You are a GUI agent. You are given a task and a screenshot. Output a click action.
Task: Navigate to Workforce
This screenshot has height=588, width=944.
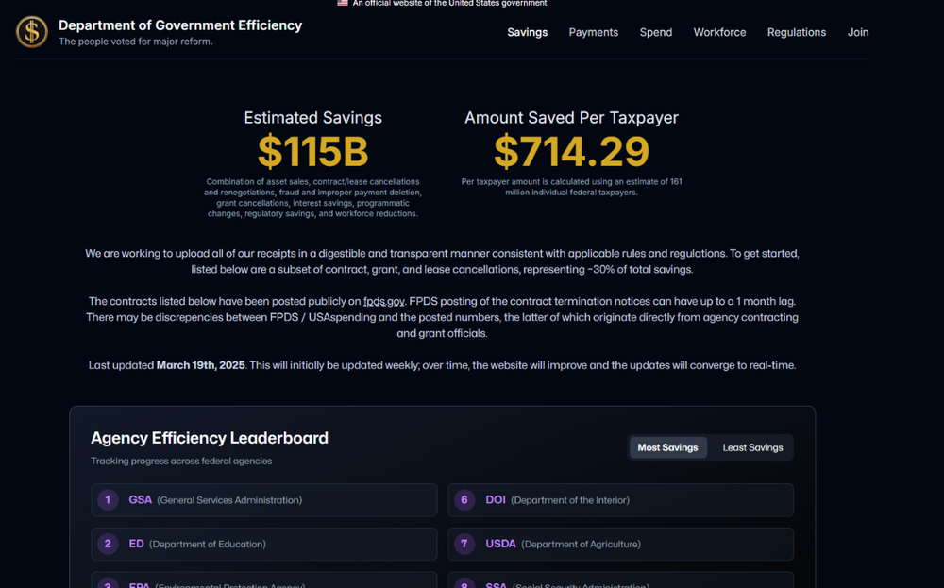pyautogui.click(x=719, y=32)
